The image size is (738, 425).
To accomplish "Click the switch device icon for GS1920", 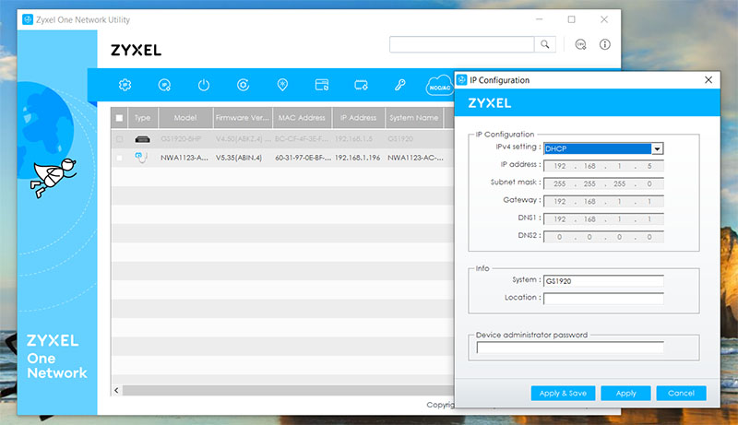I will point(142,139).
